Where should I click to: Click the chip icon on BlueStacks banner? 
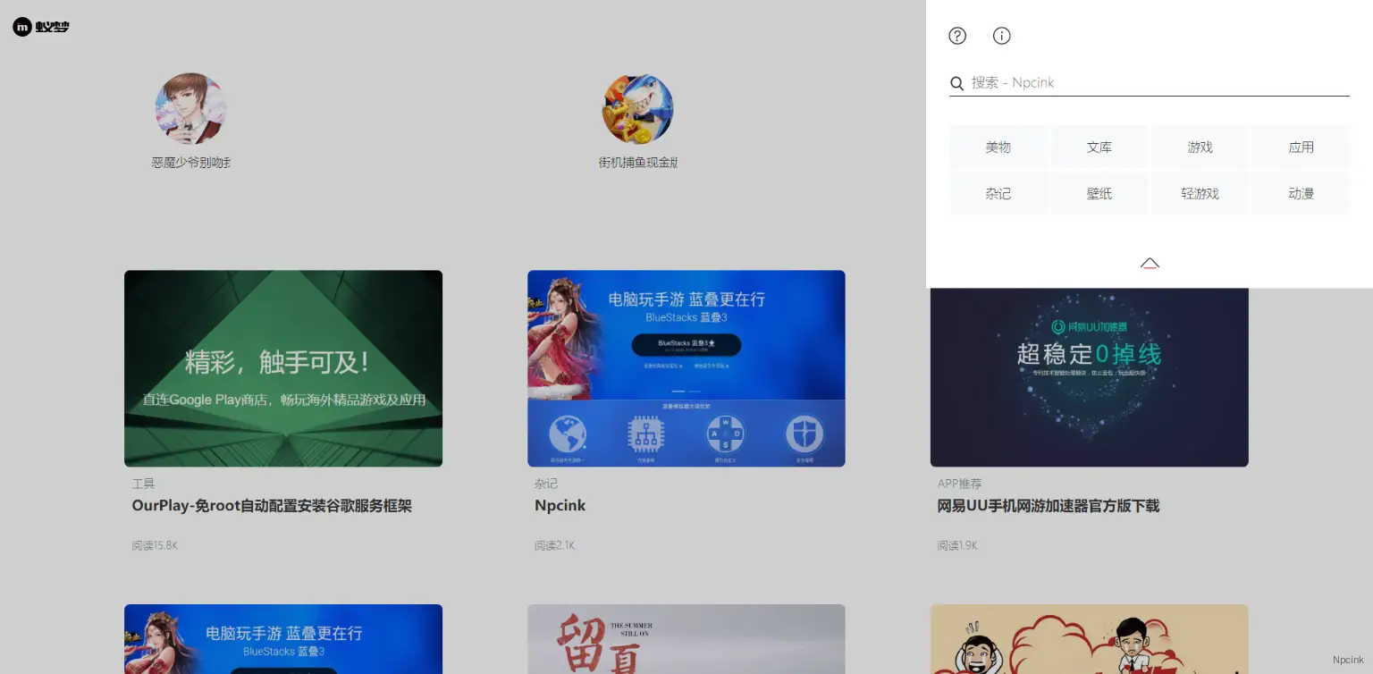click(646, 434)
